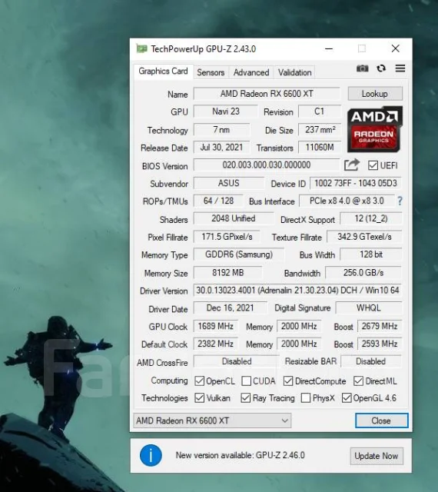Viewport: 438px width, 492px height.
Task: Click the refresh arrows icon
Action: pyautogui.click(x=381, y=68)
